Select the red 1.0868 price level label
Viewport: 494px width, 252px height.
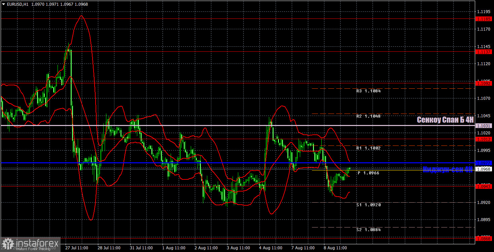[x=484, y=238]
